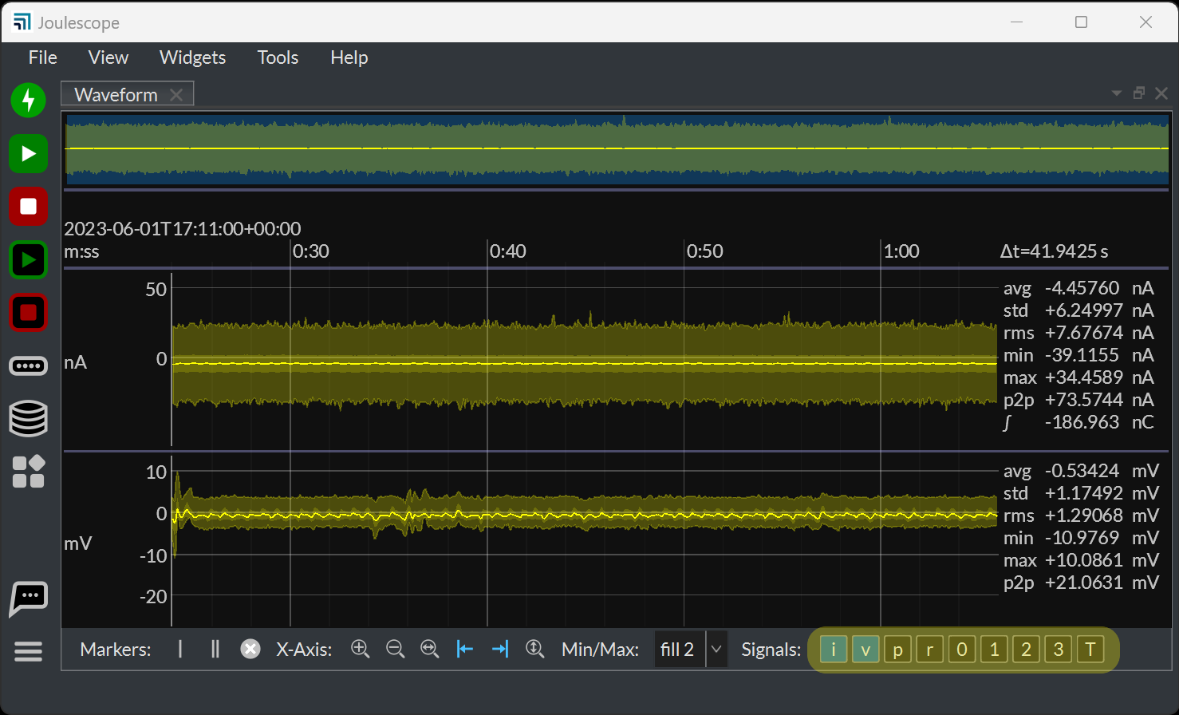Open the device control icon with dots

tap(29, 366)
